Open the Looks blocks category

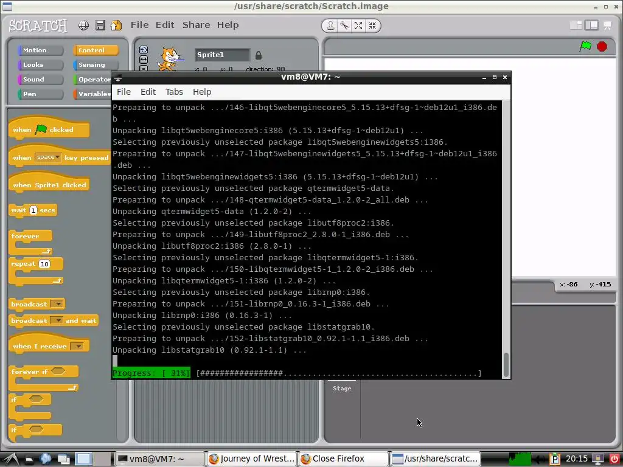pyautogui.click(x=40, y=64)
